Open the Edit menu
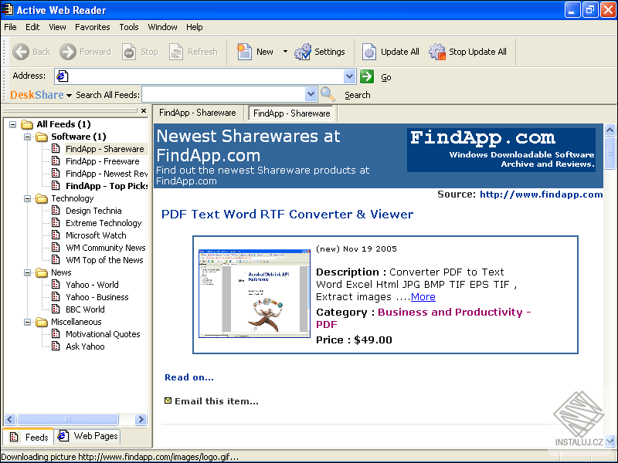Viewport: 618px width, 463px height. pyautogui.click(x=32, y=27)
